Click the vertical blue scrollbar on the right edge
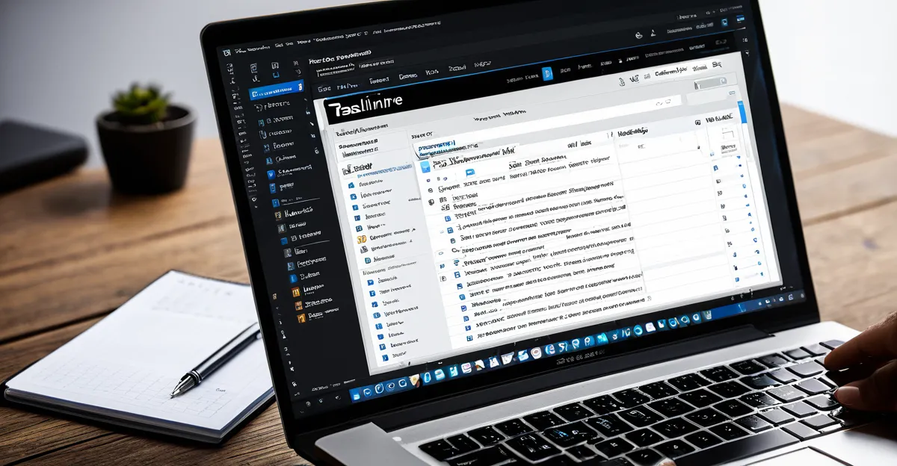The image size is (897, 466). pos(742,112)
